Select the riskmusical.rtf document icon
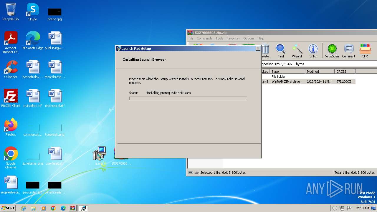This screenshot has height=212, width=377. 55,98
